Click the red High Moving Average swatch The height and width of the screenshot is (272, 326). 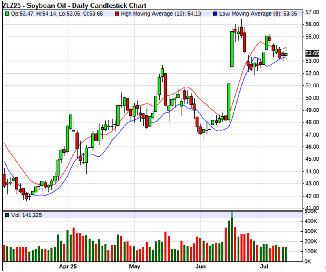[117, 14]
